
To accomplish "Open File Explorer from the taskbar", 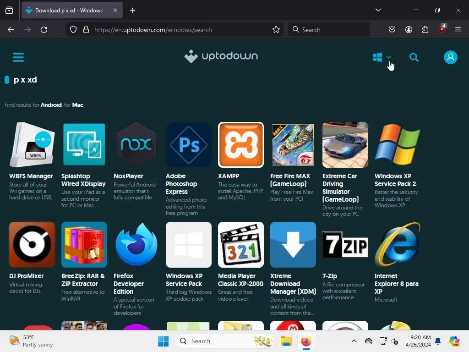I will point(286,341).
